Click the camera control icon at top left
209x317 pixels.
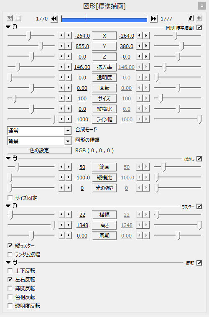[x=10, y=18]
